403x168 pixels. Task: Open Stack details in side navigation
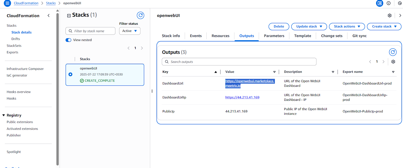(x=21, y=32)
